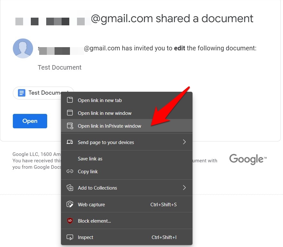The height and width of the screenshot is (247, 283).
Task: Click the Web capture camera icon
Action: pos(70,204)
